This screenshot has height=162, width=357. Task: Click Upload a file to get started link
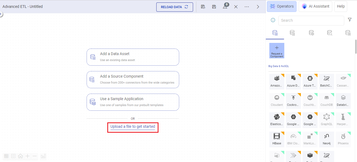tap(133, 127)
